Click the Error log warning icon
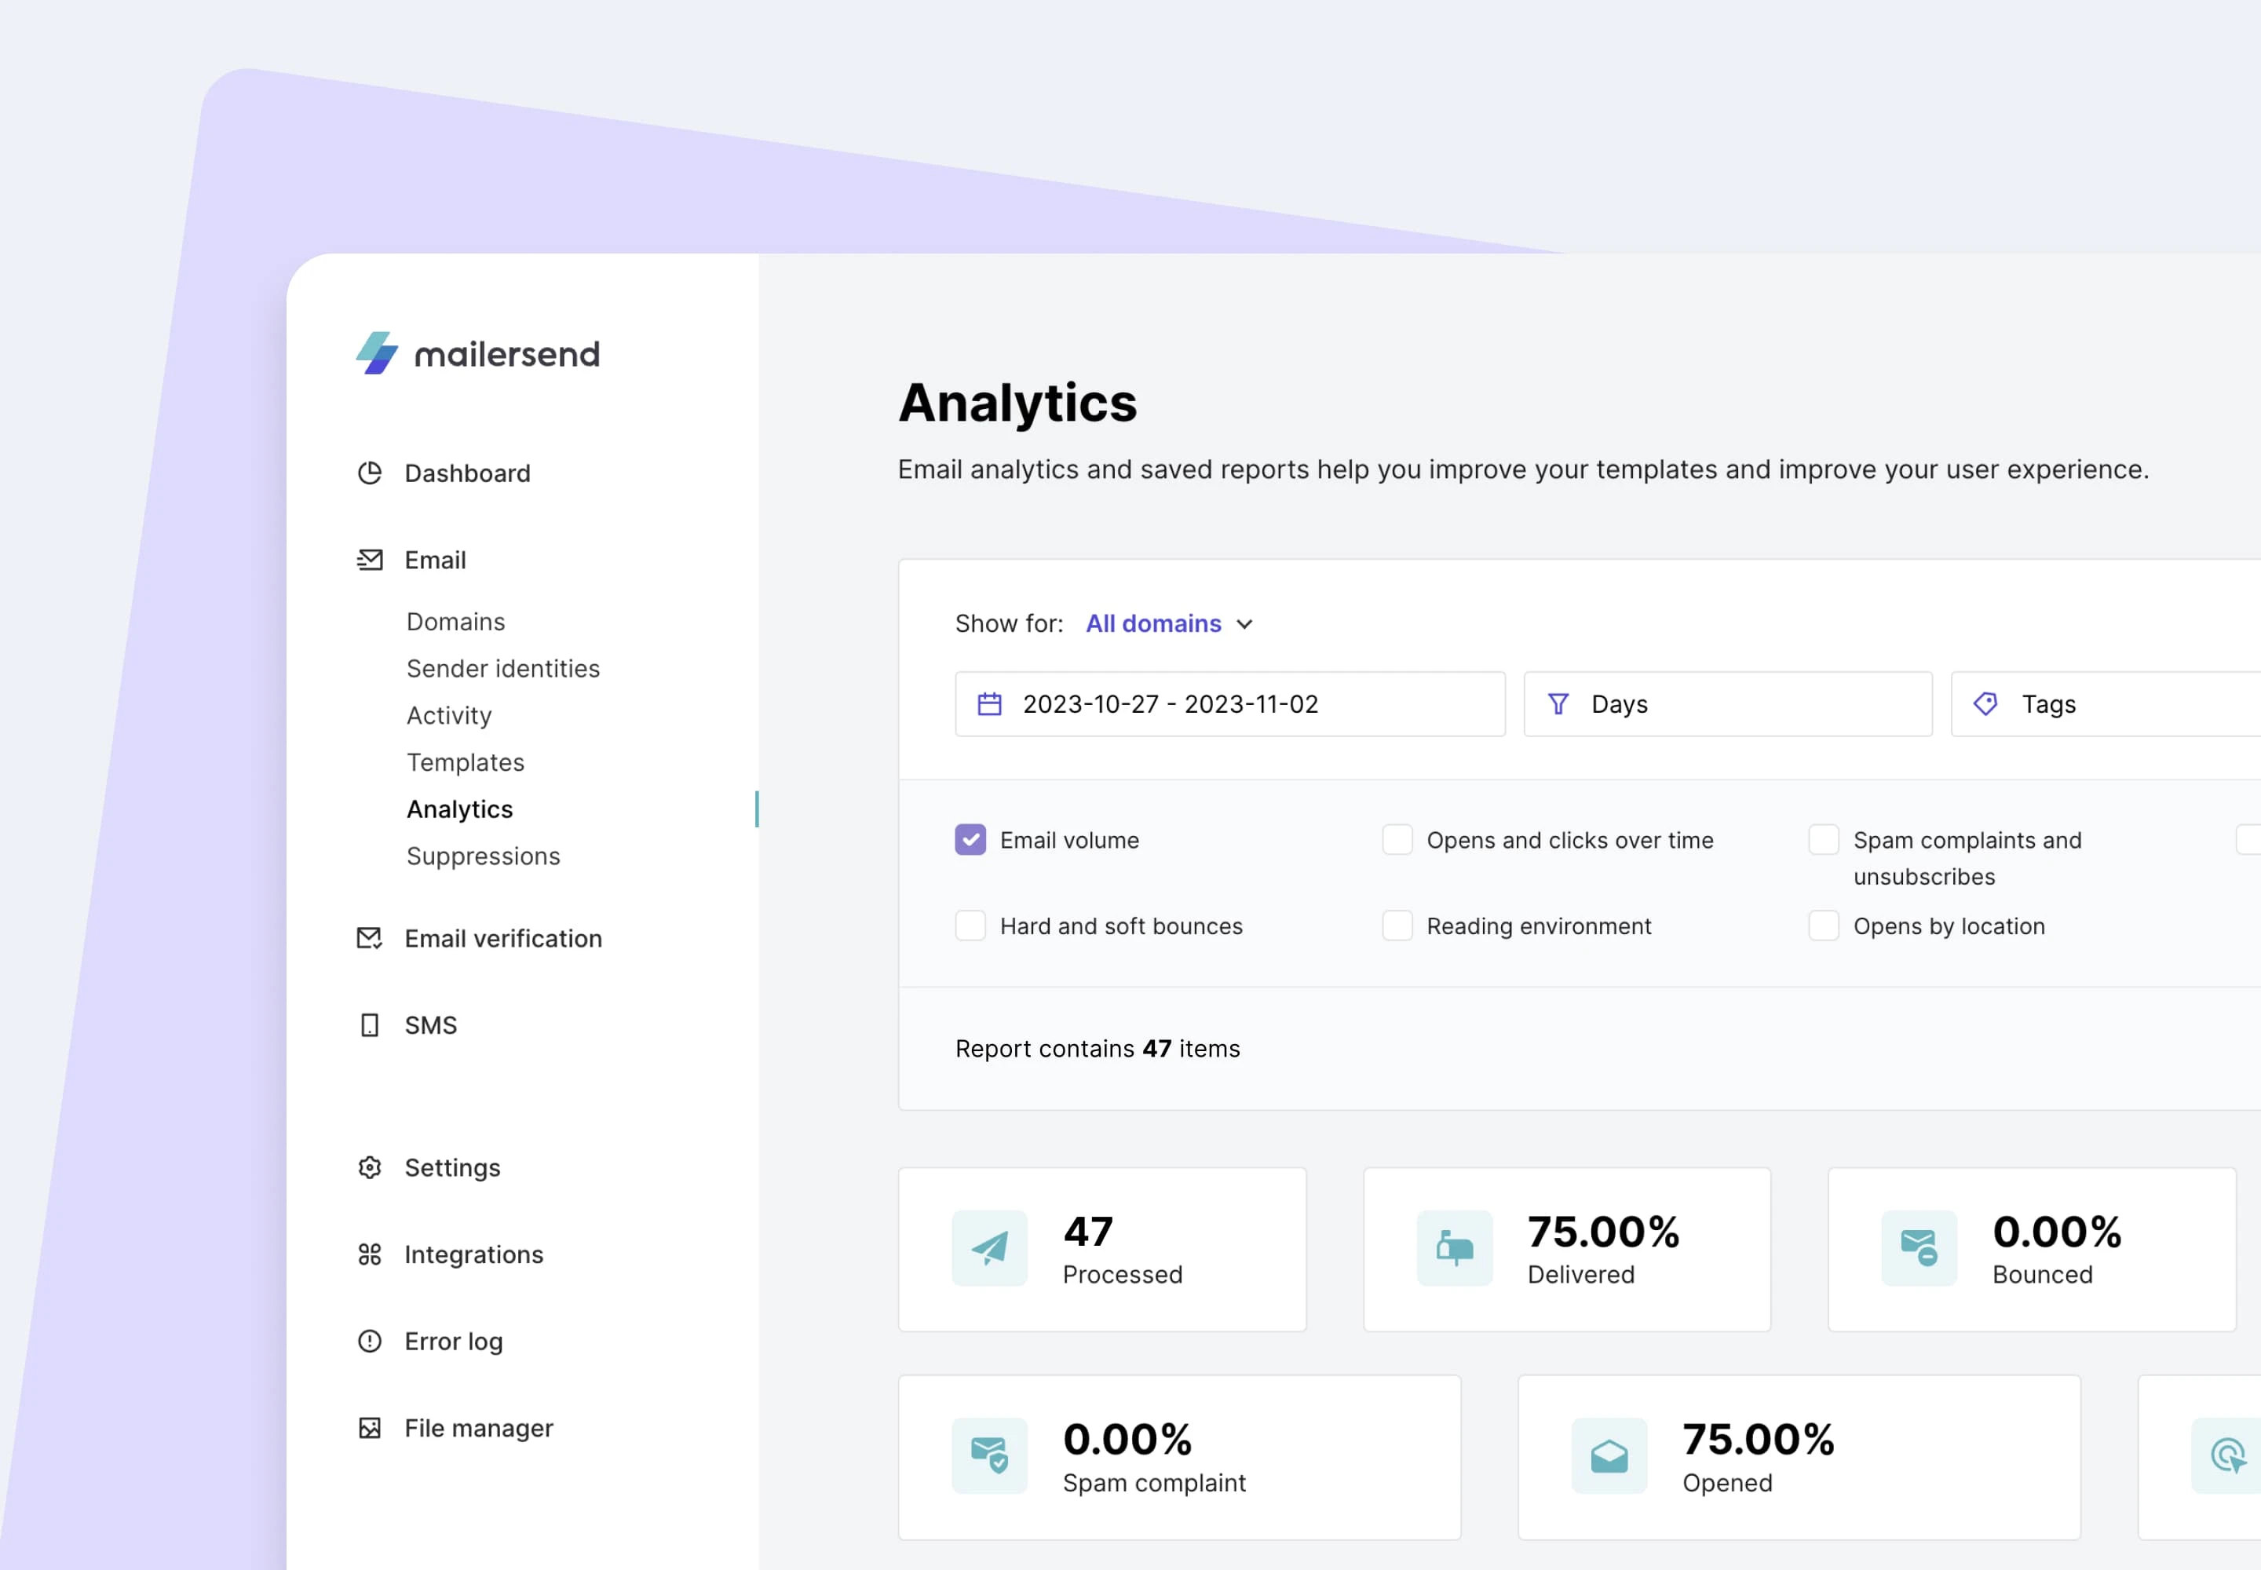Viewport: 2261px width, 1570px height. pyautogui.click(x=370, y=1341)
